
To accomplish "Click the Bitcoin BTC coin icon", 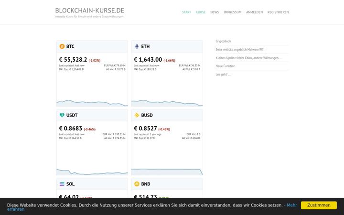I will tap(62, 46).
